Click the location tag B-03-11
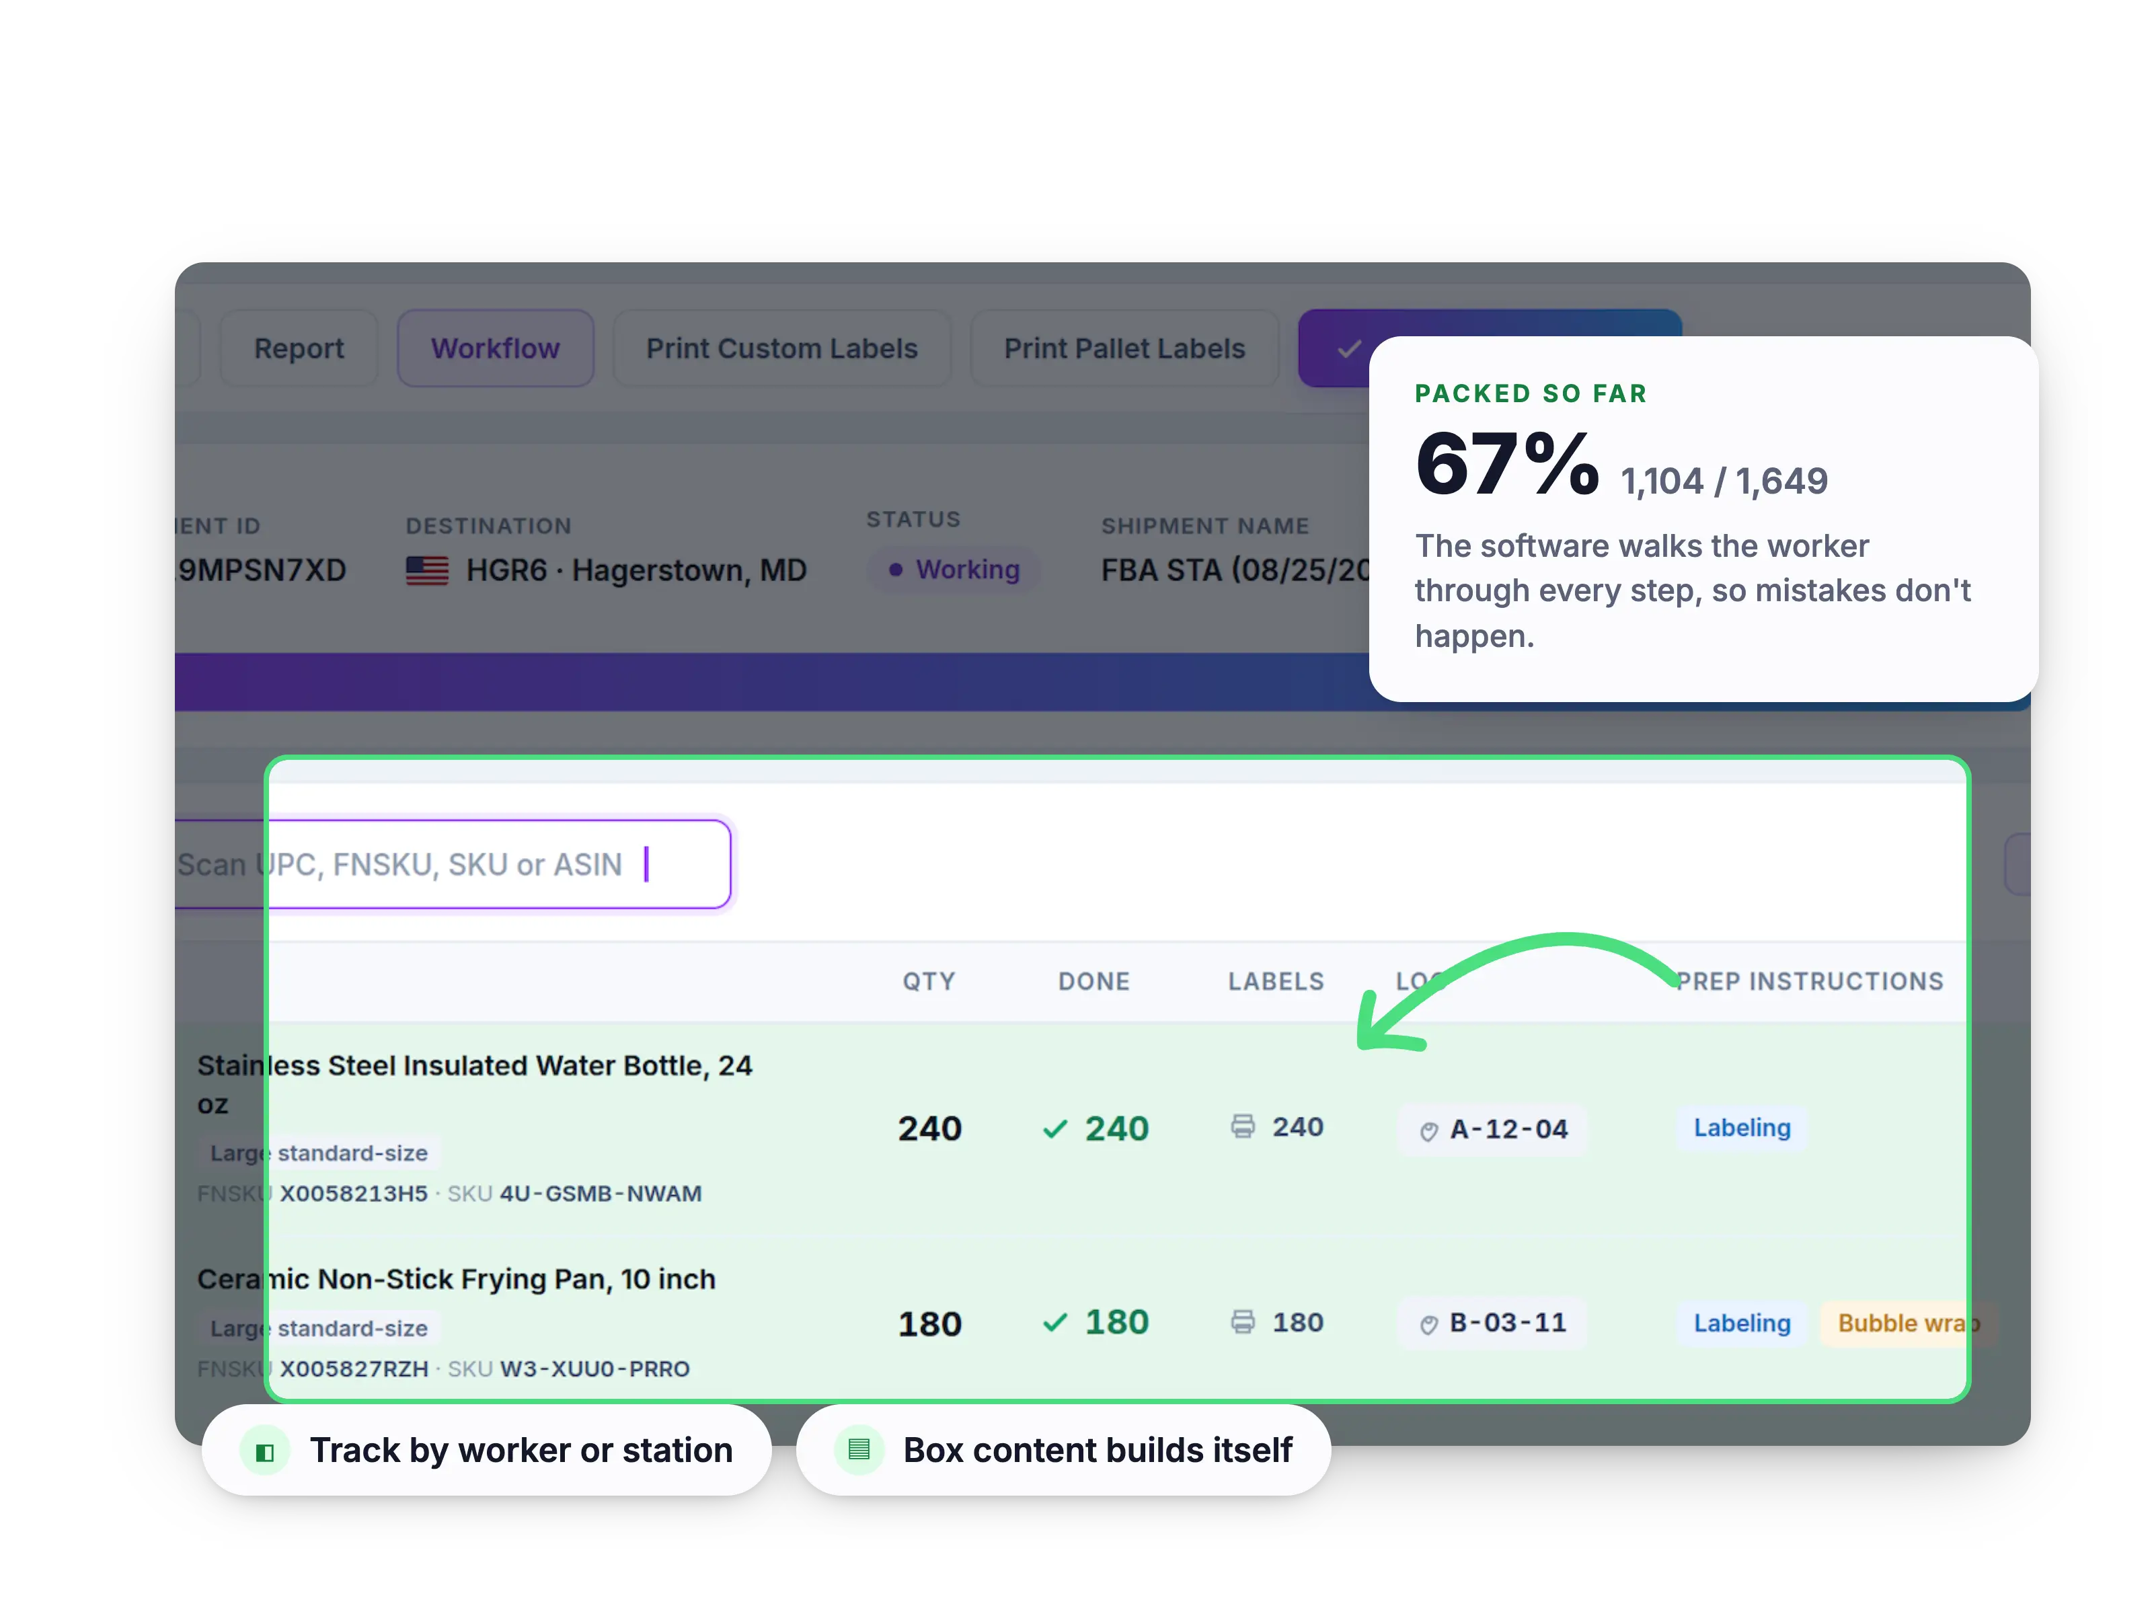 [1492, 1323]
